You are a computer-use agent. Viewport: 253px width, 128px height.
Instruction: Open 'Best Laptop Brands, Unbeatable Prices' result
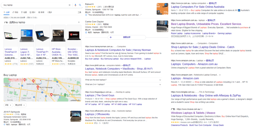[x=206, y=24]
